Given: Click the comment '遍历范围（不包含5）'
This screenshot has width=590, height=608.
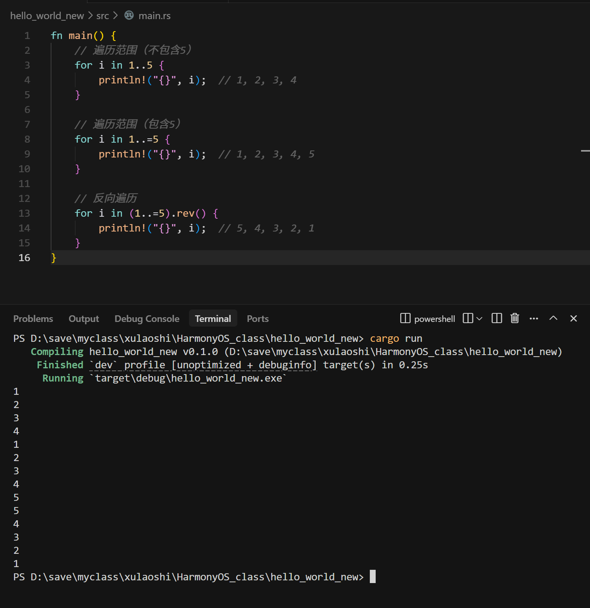Looking at the screenshot, I should coord(142,50).
